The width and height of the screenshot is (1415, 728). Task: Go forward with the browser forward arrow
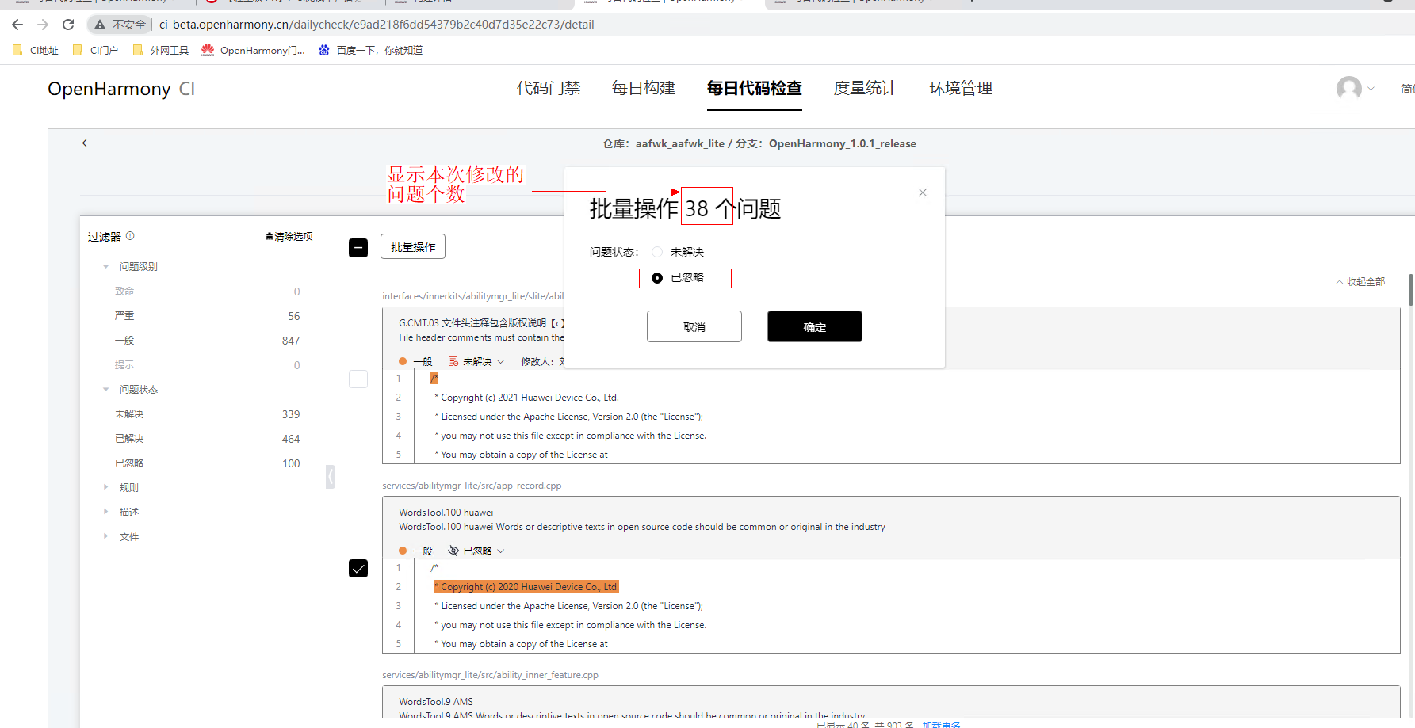pyautogui.click(x=43, y=25)
